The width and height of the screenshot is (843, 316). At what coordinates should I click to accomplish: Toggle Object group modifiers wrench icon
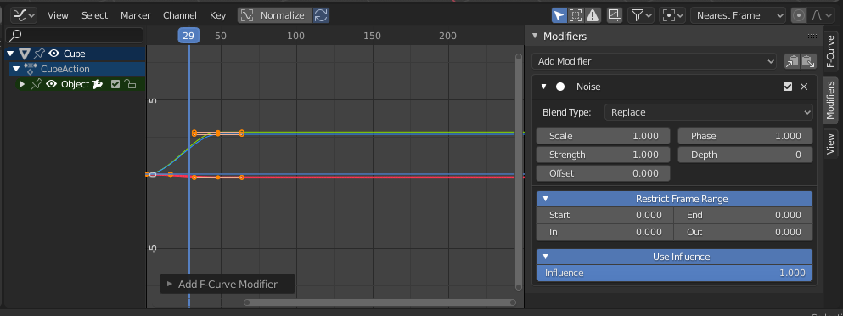[x=98, y=84]
